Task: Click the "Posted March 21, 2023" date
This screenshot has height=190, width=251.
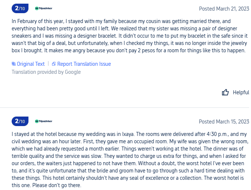Action: pyautogui.click(x=224, y=8)
